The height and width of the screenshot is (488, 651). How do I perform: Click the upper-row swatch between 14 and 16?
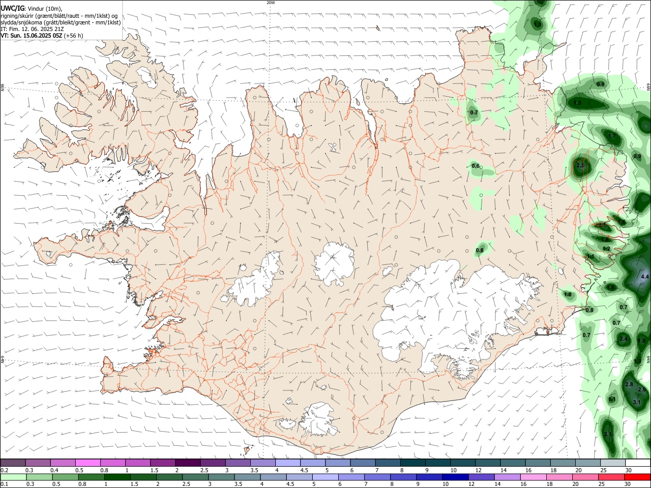[513, 463]
